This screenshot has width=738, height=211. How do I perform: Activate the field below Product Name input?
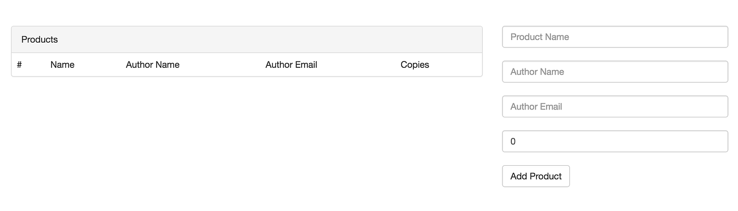click(x=615, y=72)
